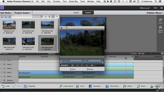Click the full-screen monitor icon beside Save
This screenshot has height=92, width=164.
tap(161, 8)
